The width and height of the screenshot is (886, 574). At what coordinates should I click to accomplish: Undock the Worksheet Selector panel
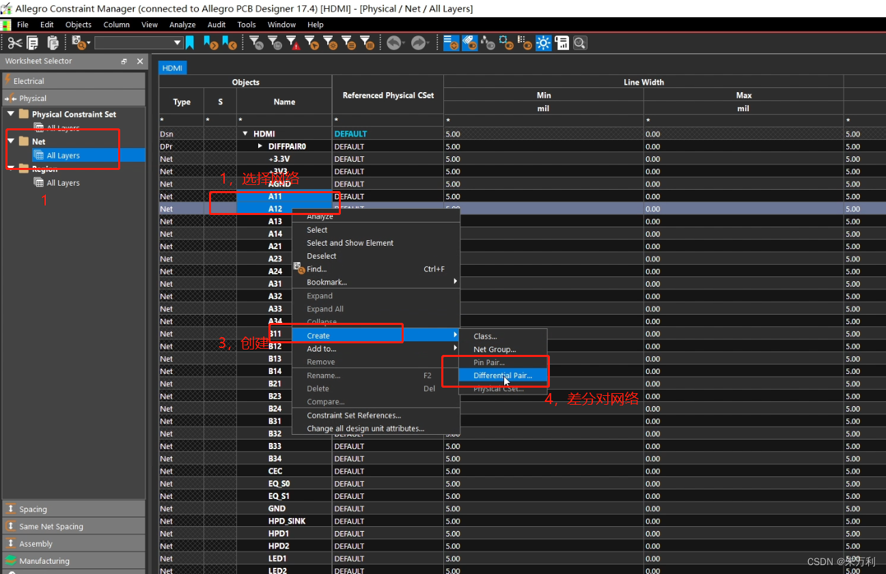point(124,61)
